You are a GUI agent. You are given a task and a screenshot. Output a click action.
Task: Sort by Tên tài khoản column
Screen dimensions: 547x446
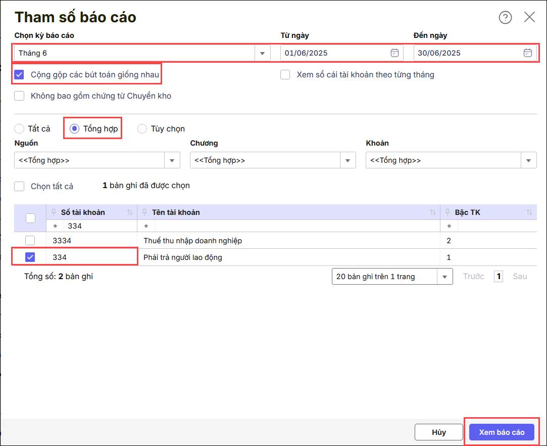coord(433,212)
